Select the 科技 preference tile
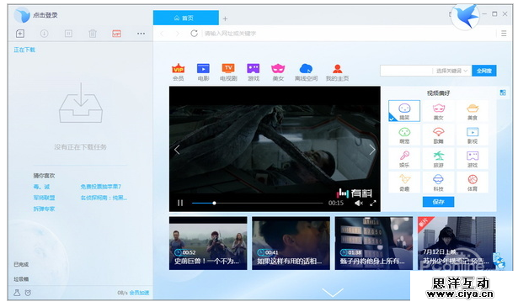Screen dimensions: 518x307 point(438,183)
